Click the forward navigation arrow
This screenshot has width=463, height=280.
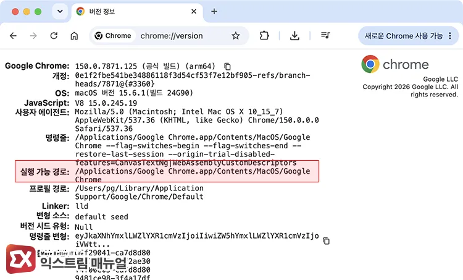(x=33, y=36)
